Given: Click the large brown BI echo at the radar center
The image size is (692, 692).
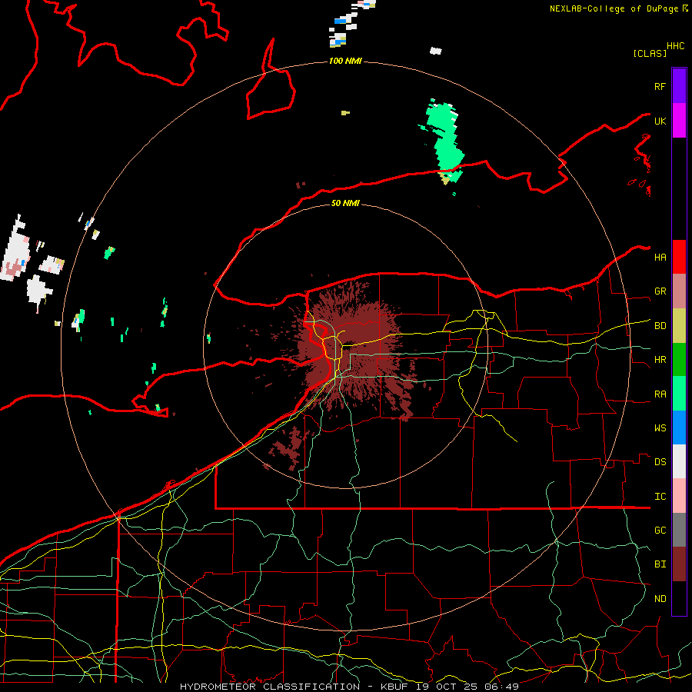Looking at the screenshot, I should coord(353,348).
